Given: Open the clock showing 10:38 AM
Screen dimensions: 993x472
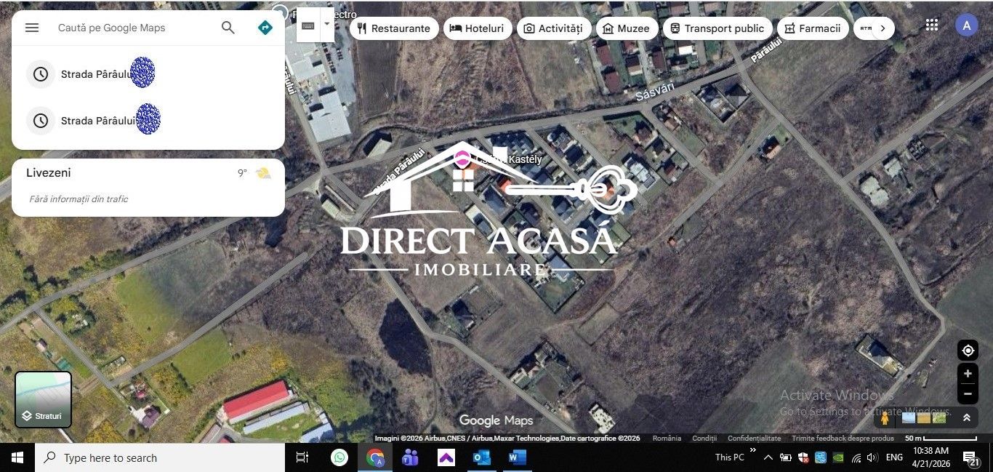Looking at the screenshot, I should pyautogui.click(x=931, y=457).
